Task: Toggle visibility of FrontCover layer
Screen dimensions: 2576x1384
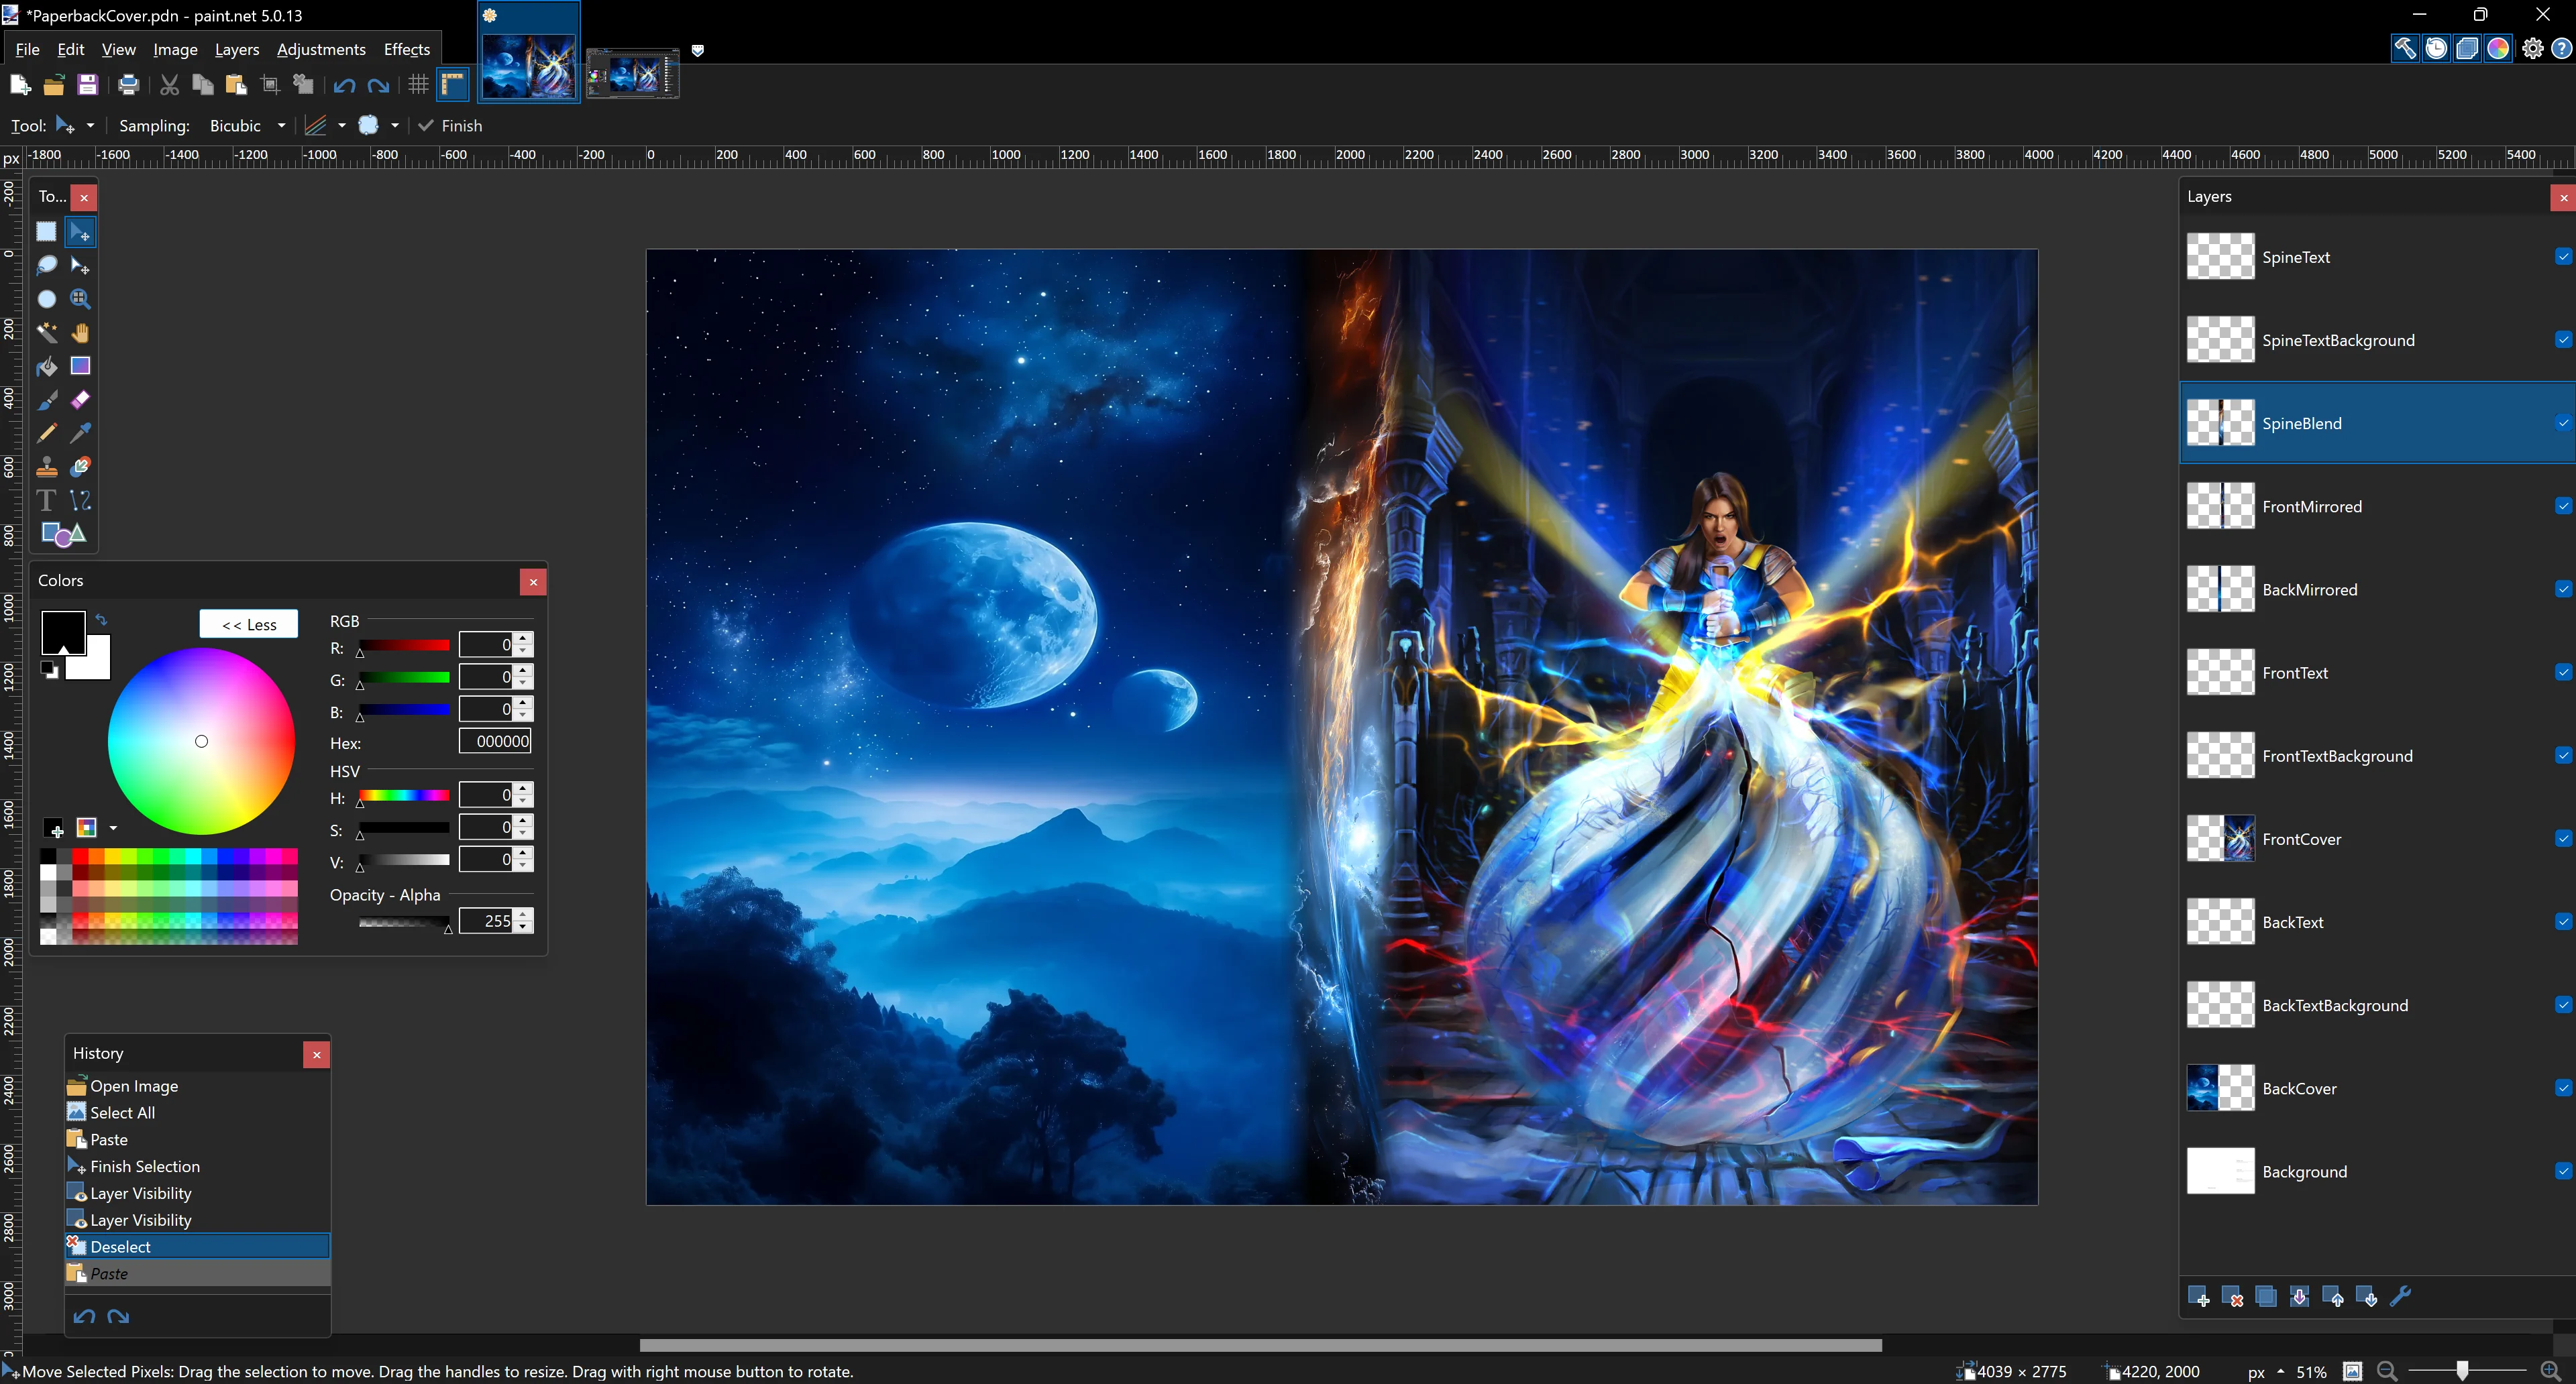Action: [x=2563, y=838]
